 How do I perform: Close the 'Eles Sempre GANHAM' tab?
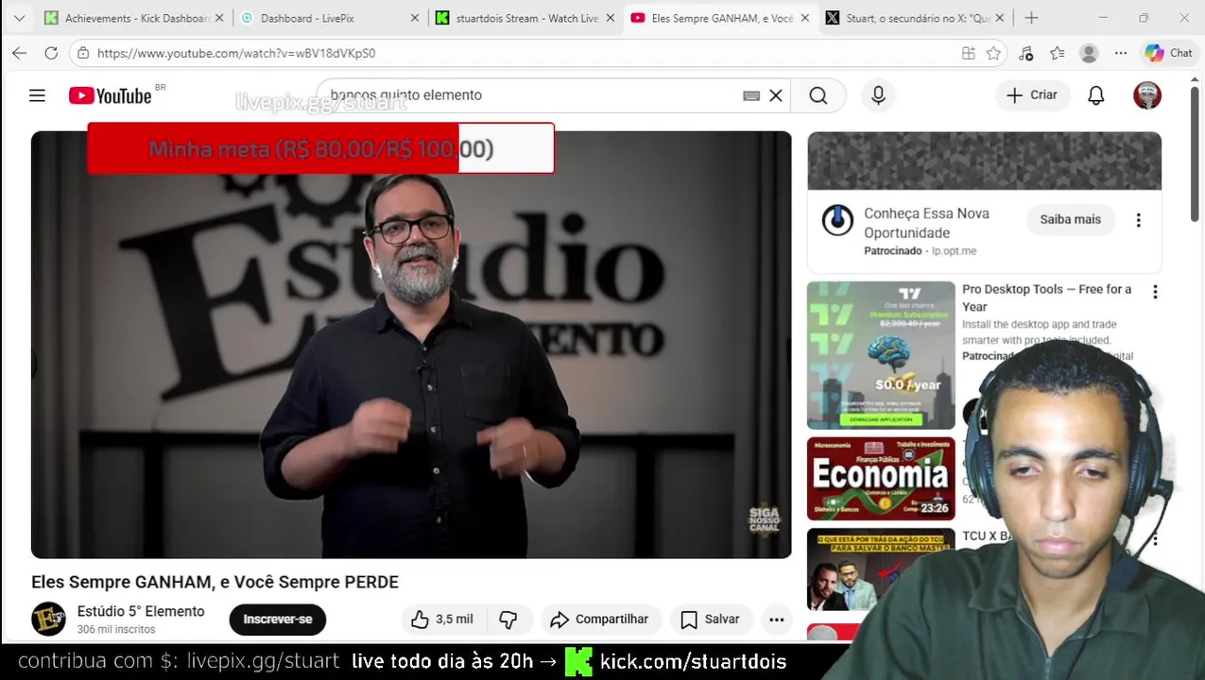[x=805, y=18]
